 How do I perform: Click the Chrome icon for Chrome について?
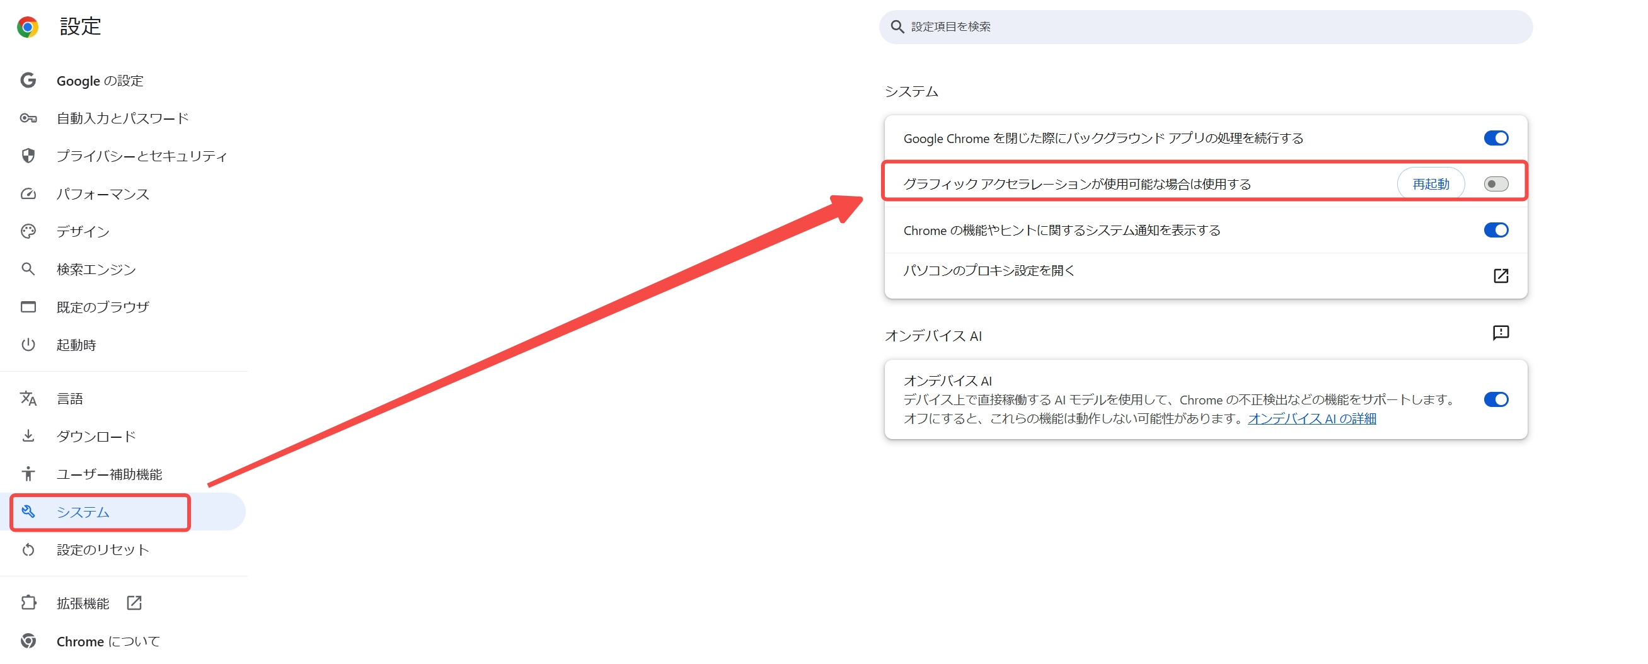click(28, 641)
